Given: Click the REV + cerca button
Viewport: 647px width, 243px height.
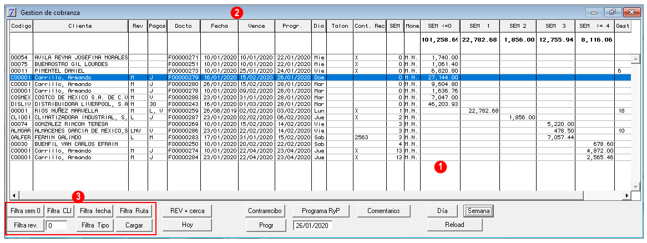Looking at the screenshot, I should tap(188, 211).
